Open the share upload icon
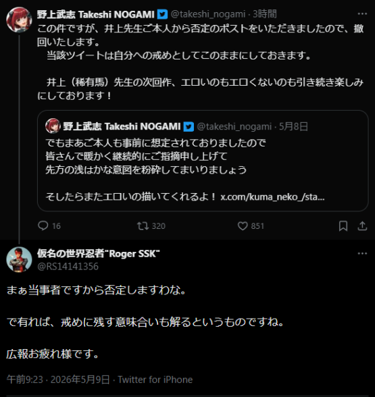375x397 pixels. pos(362,226)
